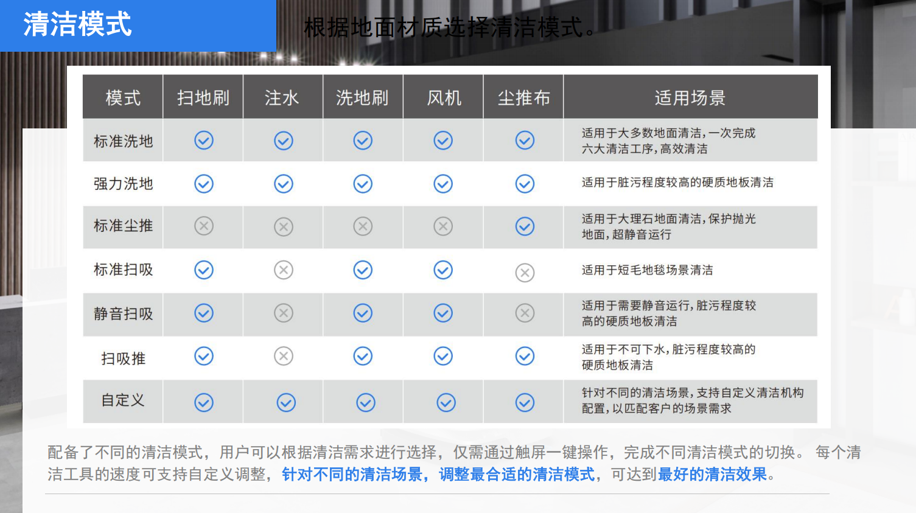This screenshot has width=916, height=513.
Task: Click the 洗地刷 checkmark for 标准扫吸 mode
Action: 363,270
